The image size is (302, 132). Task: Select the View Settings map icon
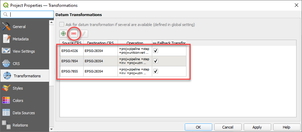[7, 51]
